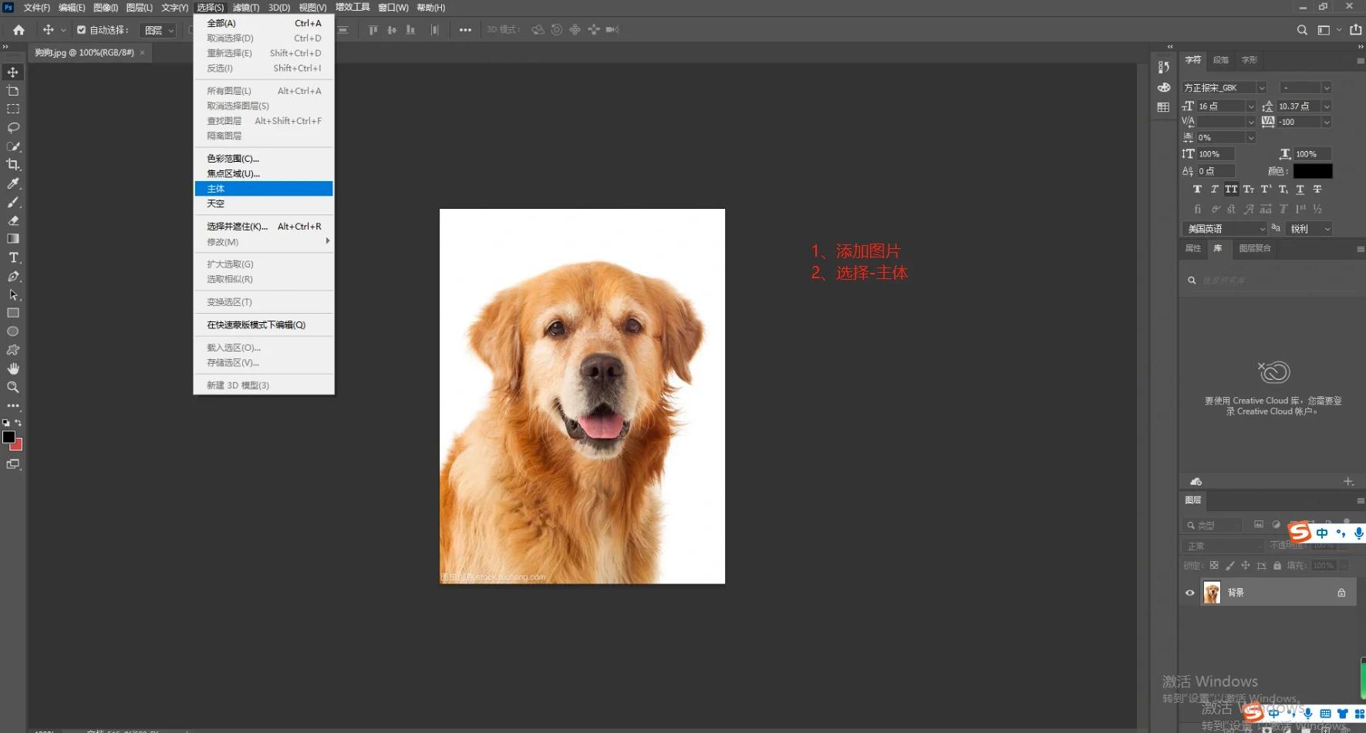Click the 背景 layer thumbnail

tap(1212, 593)
